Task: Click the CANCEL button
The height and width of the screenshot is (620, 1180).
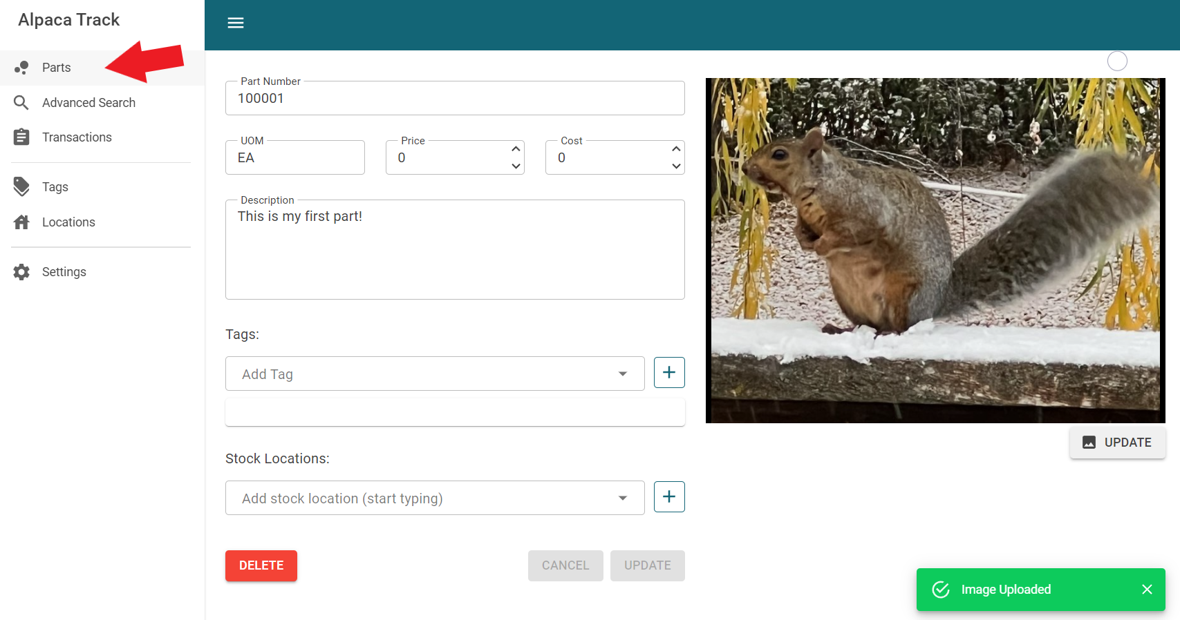Action: [x=565, y=565]
